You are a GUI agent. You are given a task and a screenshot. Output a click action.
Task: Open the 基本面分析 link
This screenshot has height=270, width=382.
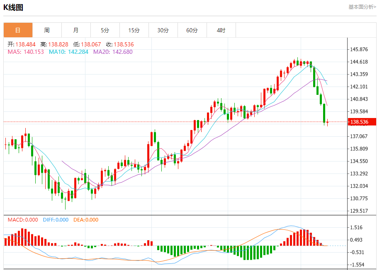click(x=362, y=7)
